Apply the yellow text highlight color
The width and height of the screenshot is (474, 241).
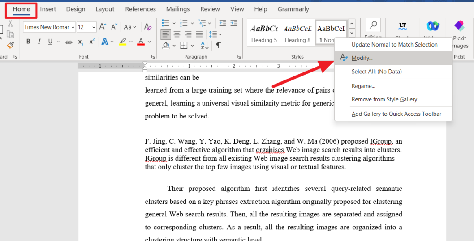click(123, 42)
